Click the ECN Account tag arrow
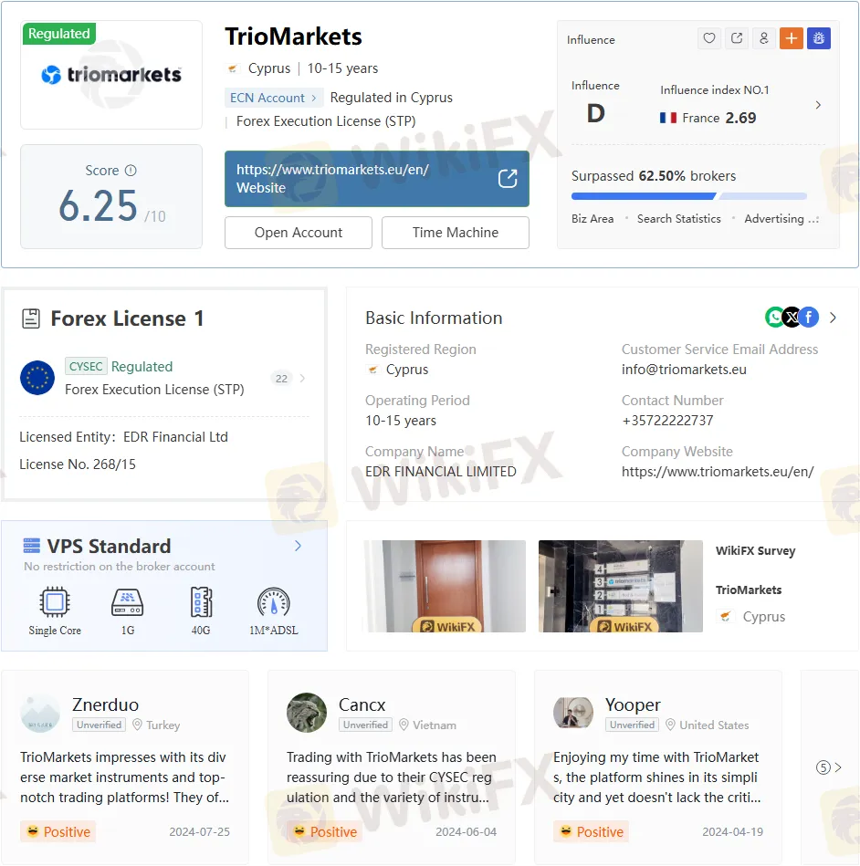This screenshot has height=866, width=860. click(314, 98)
